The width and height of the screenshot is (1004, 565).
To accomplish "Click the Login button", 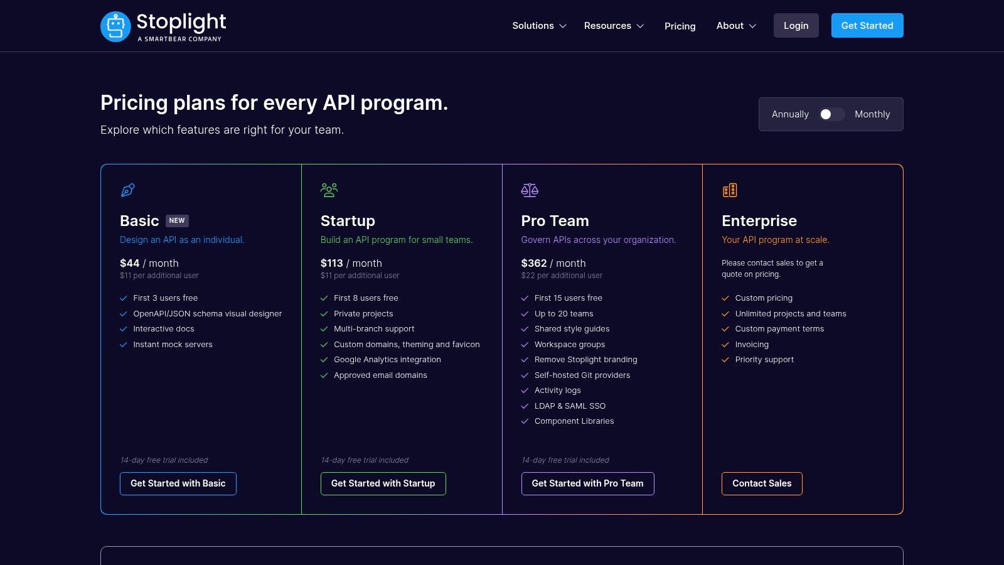I will click(796, 26).
